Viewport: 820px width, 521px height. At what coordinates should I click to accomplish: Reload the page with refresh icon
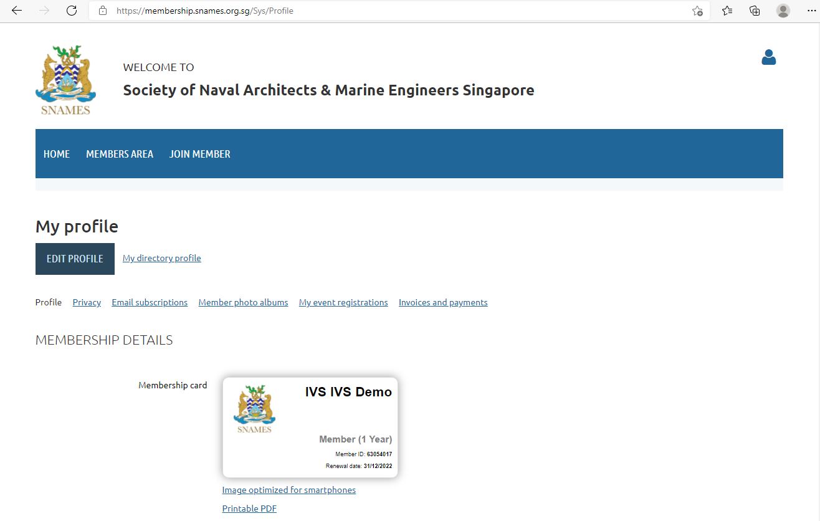click(x=72, y=11)
